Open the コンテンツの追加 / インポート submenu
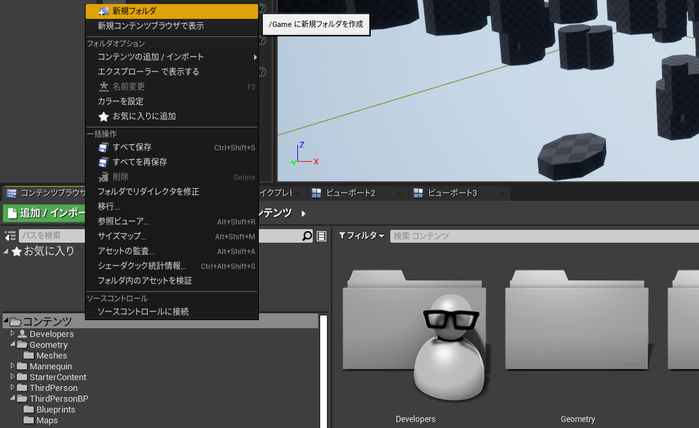The image size is (699, 428). tap(172, 57)
